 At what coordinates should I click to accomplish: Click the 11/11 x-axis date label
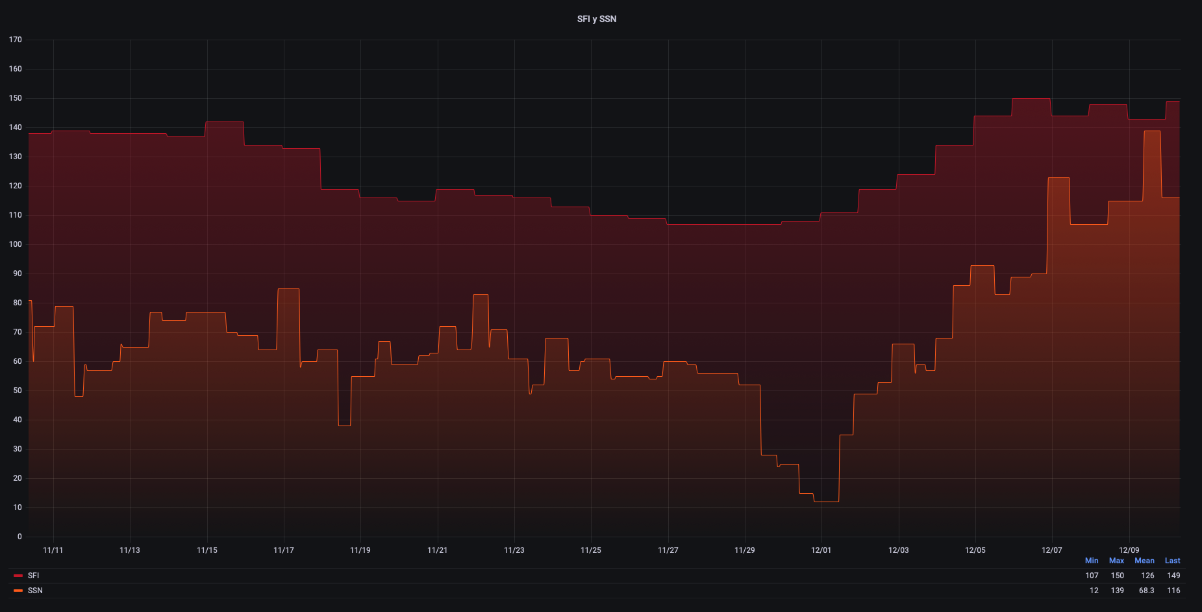click(53, 550)
